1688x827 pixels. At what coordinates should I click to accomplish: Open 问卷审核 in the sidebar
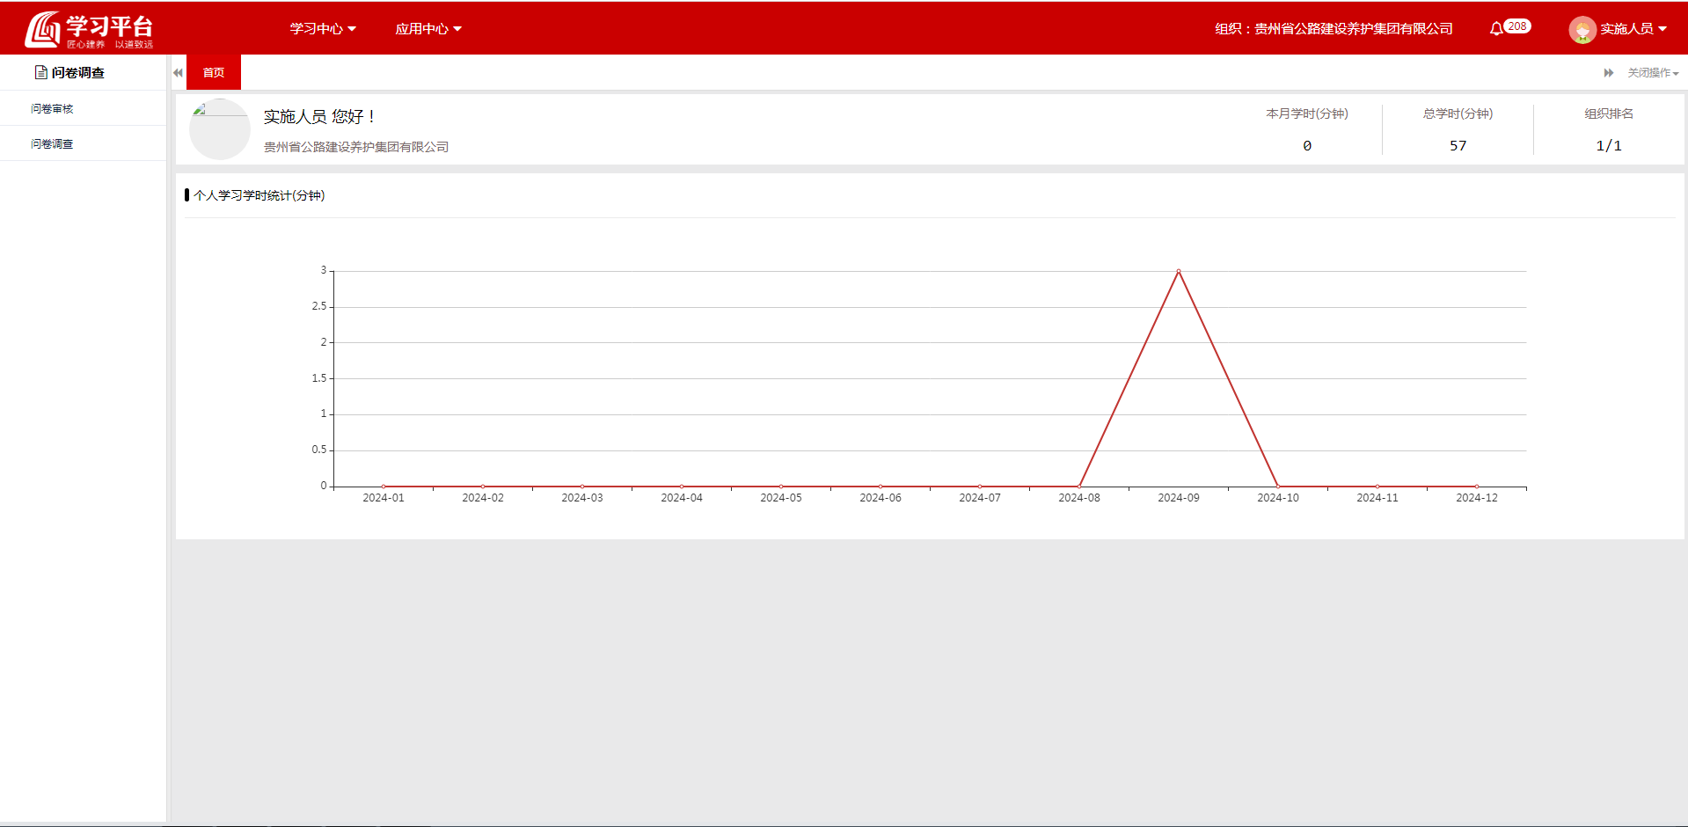click(53, 109)
